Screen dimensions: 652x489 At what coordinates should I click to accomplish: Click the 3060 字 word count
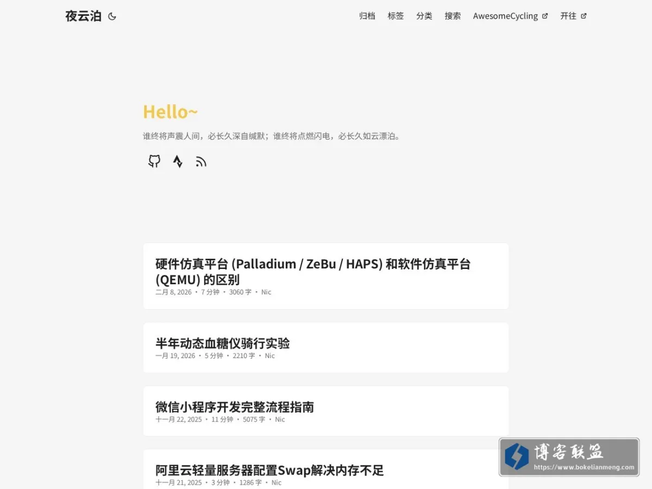(240, 292)
